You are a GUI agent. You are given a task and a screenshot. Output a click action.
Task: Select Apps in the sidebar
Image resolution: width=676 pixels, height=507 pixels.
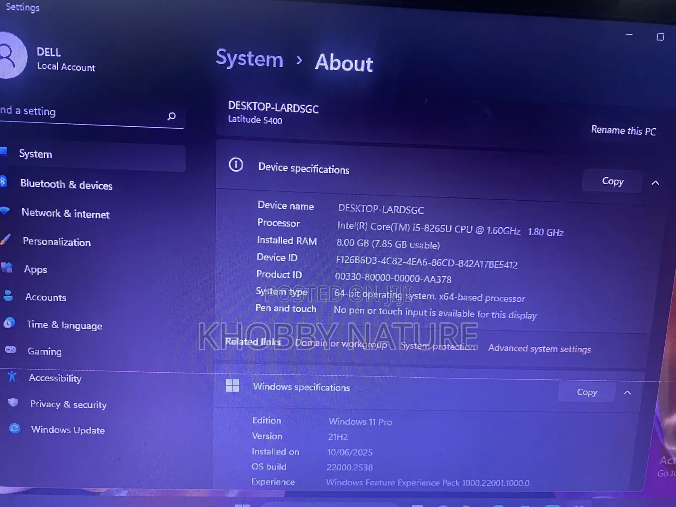click(x=35, y=269)
